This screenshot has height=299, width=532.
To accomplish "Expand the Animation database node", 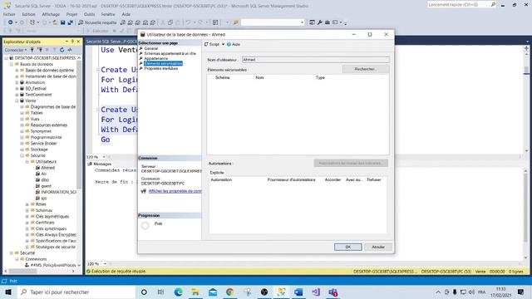I will (x=17, y=82).
